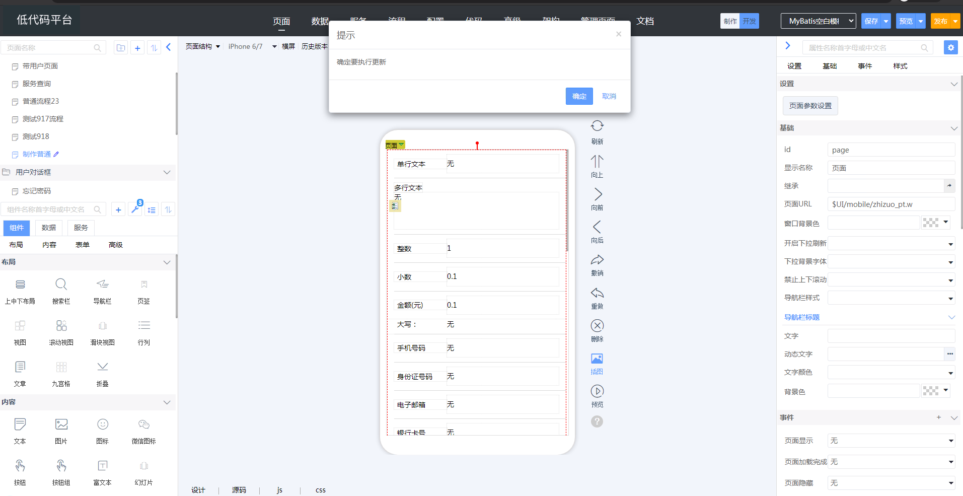
Task: Click the move forward (向前) icon
Action: [597, 194]
